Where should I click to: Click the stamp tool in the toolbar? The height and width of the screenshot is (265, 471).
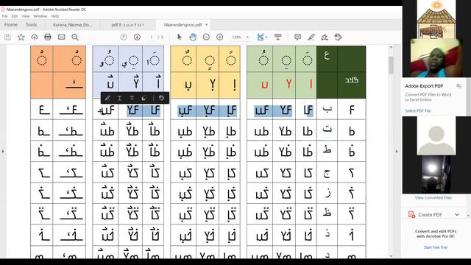[x=339, y=38]
